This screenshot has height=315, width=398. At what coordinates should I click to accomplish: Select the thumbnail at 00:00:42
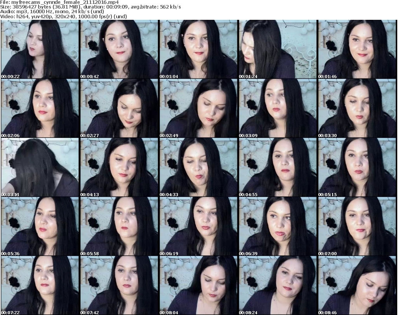(x=119, y=49)
